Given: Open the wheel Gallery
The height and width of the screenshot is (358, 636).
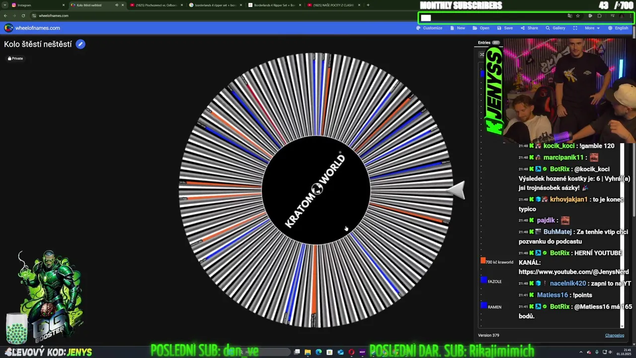Looking at the screenshot, I should [556, 28].
